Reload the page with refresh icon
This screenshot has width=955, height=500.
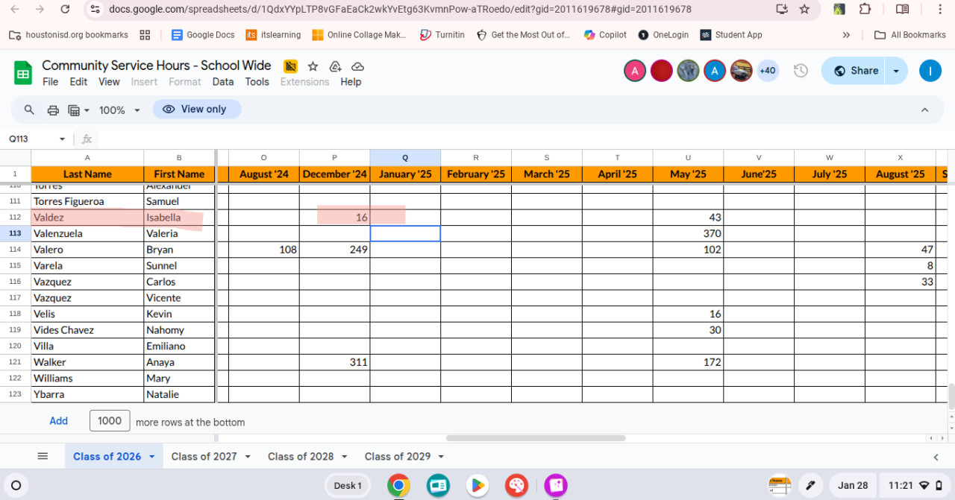(65, 9)
